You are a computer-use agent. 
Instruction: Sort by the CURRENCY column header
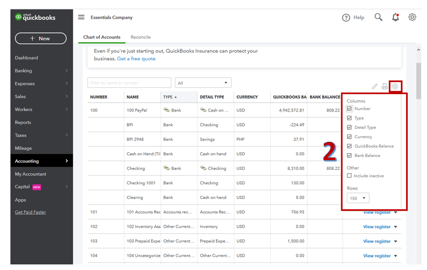click(x=247, y=97)
